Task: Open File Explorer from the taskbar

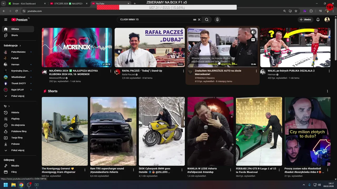Action: 13,185
